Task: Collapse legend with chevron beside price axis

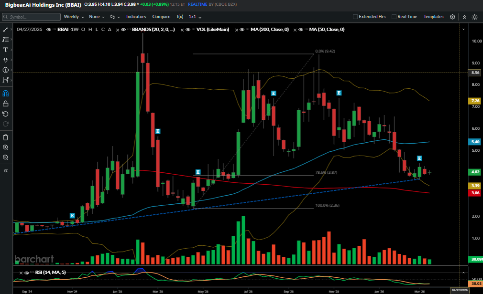Action: (x=463, y=30)
